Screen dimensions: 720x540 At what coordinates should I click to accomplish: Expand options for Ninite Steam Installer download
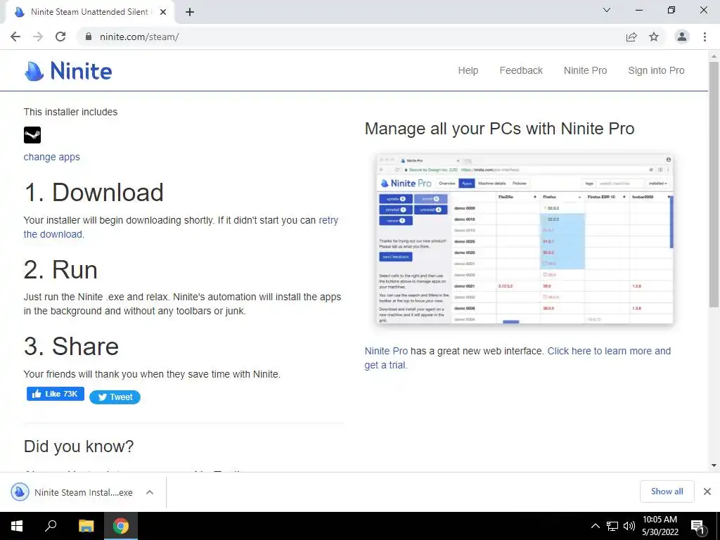click(x=150, y=492)
